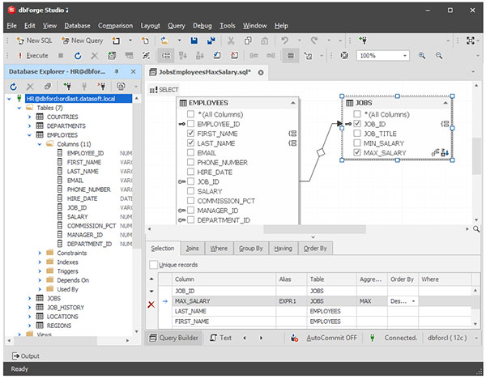
Task: Collapse the JOBS table box in diagram
Action: 445,103
